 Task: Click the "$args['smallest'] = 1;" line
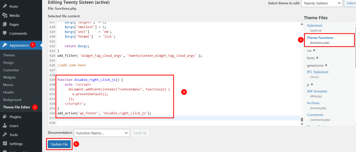coord(85,27)
